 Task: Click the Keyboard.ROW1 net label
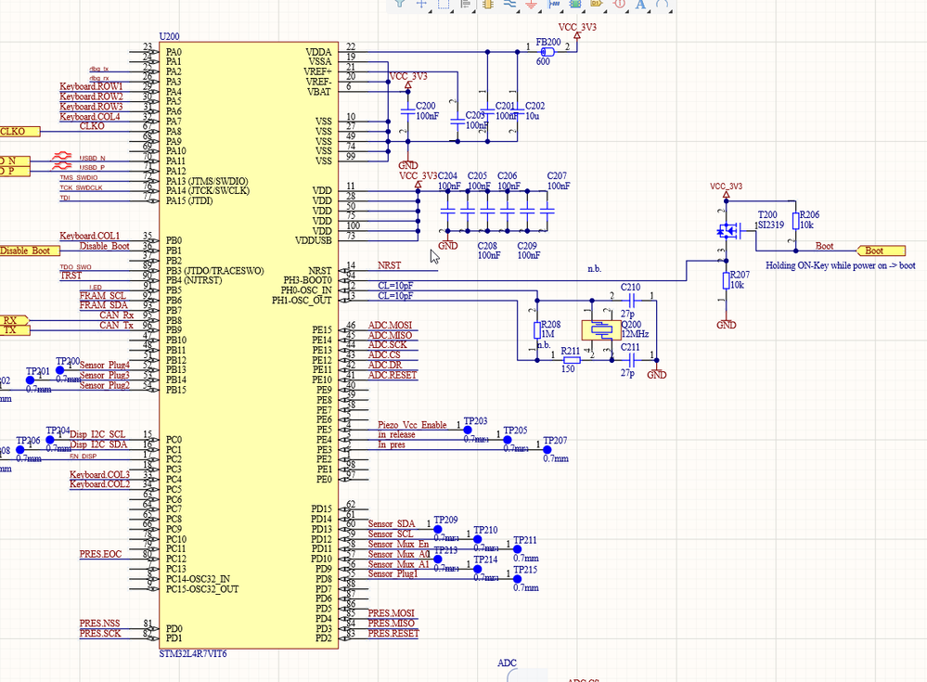point(91,86)
